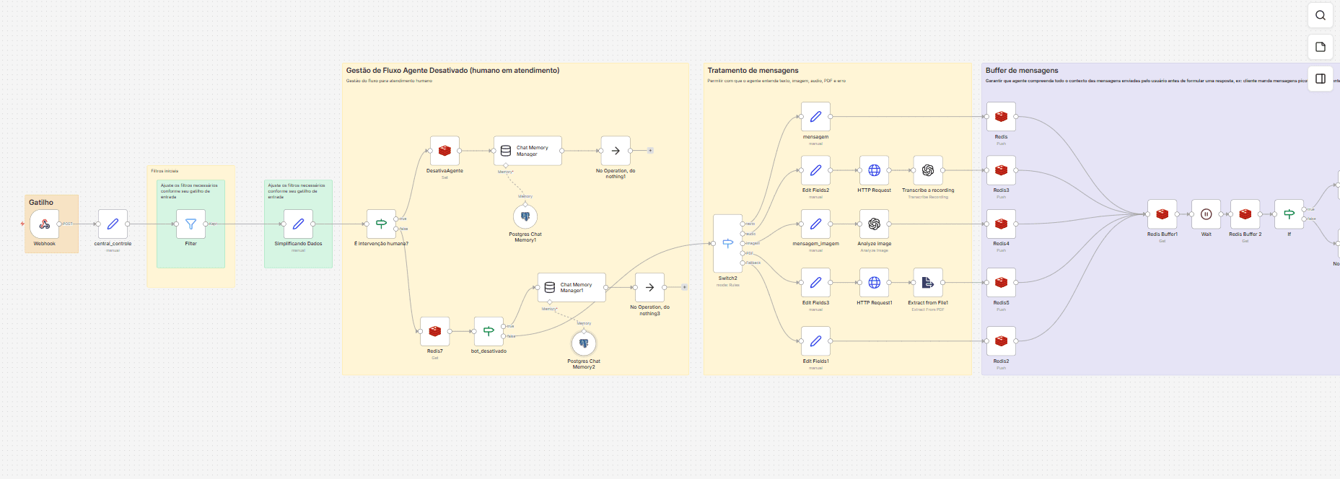Screen dimensions: 1340x479
Task: Click the central_controle edit node
Action: (113, 224)
